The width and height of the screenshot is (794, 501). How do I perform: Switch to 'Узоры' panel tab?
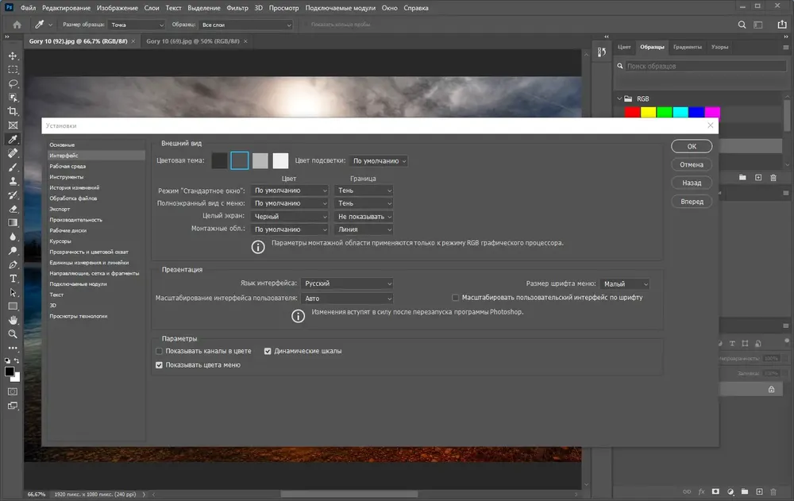(719, 47)
